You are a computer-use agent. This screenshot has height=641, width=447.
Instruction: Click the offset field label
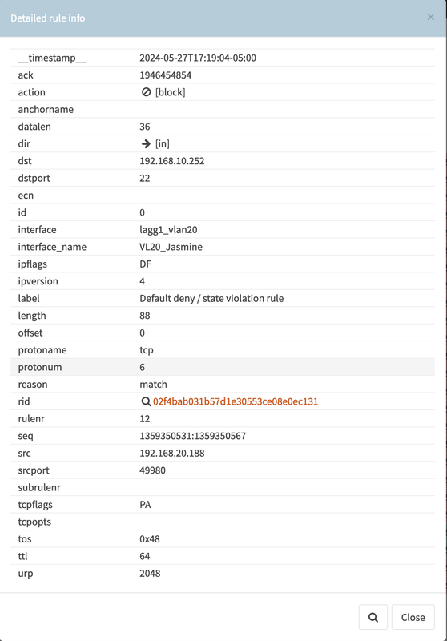pyautogui.click(x=30, y=333)
